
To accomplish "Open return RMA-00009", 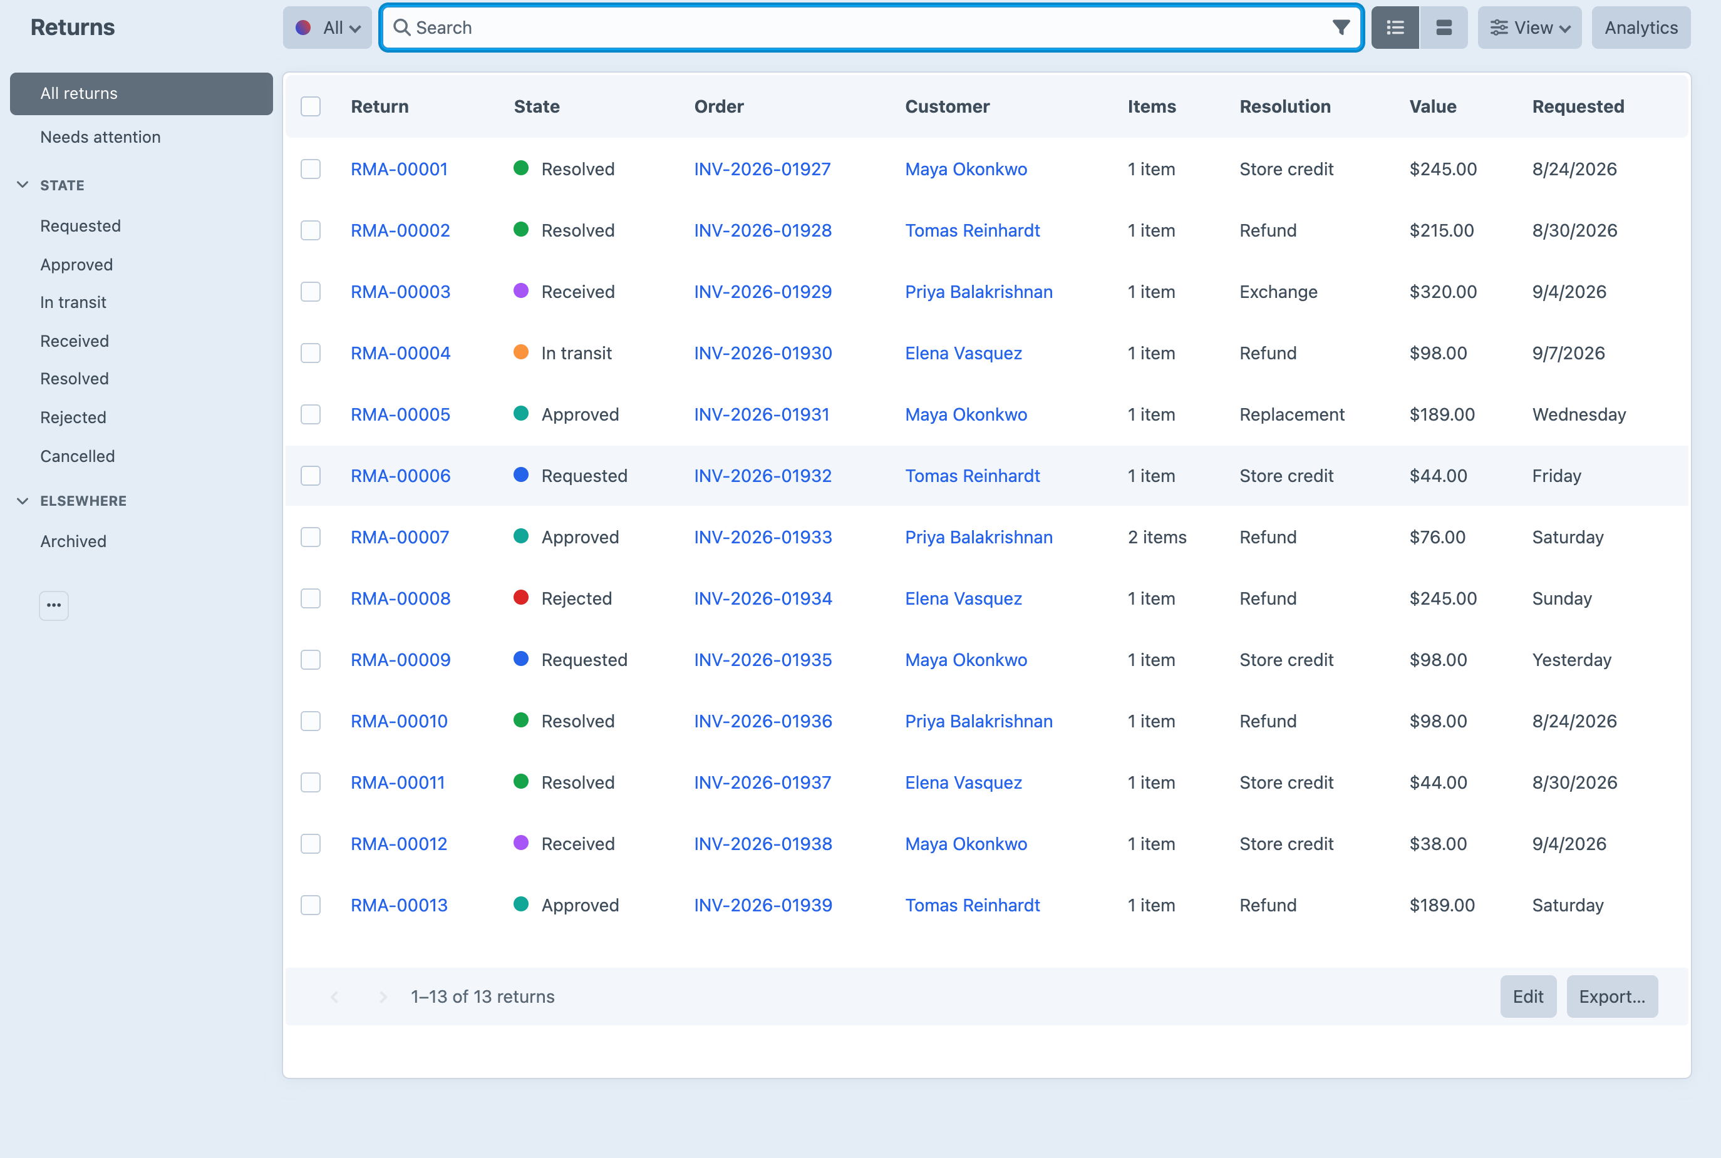I will pos(401,660).
